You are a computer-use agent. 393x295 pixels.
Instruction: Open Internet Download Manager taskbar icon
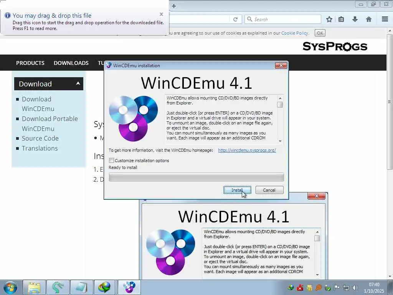click(105, 287)
